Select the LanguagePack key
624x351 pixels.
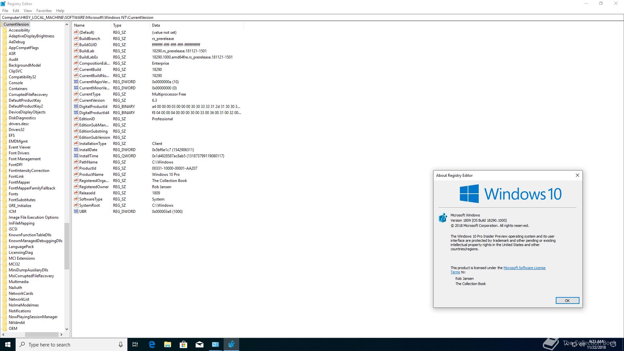(x=21, y=247)
